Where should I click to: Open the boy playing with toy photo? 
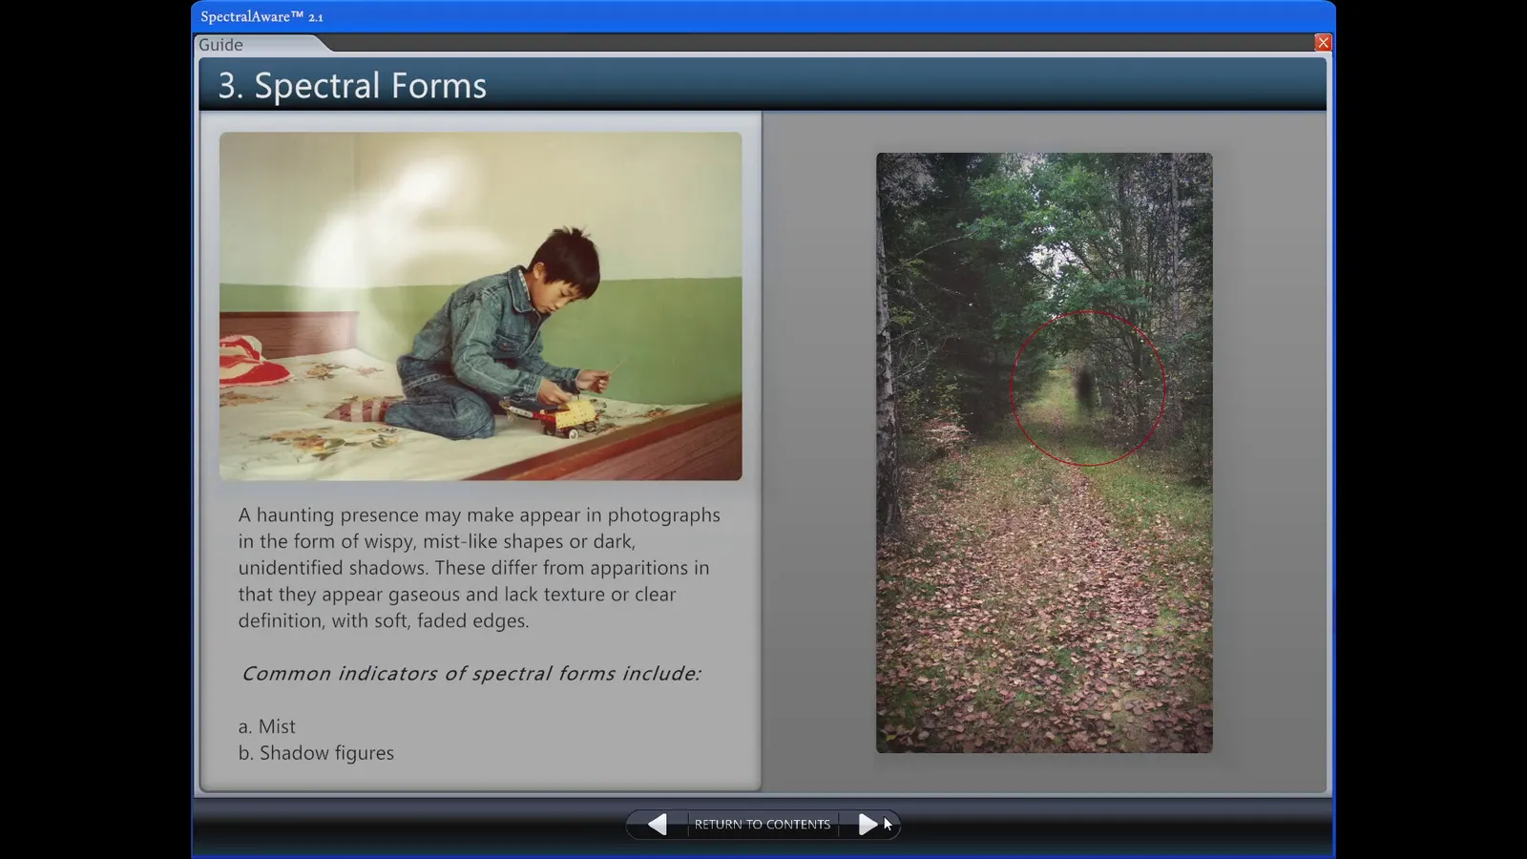(x=480, y=305)
